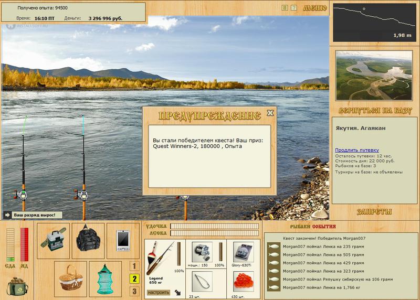Click the 'Якутия. Агаякан' location title
The height and width of the screenshot is (300, 420).
coord(361,128)
